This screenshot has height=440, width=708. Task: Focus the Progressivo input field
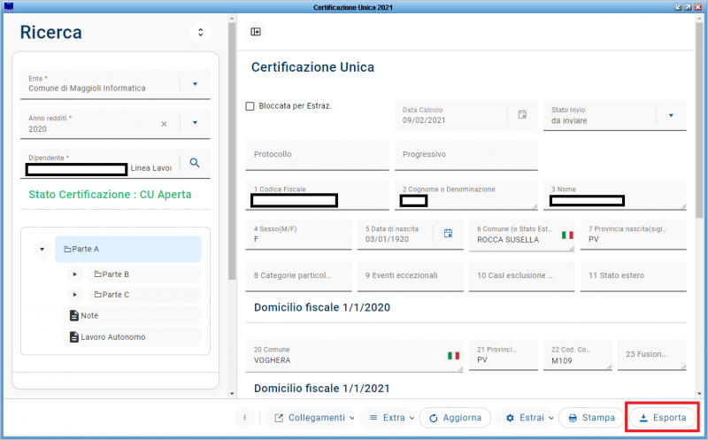466,155
